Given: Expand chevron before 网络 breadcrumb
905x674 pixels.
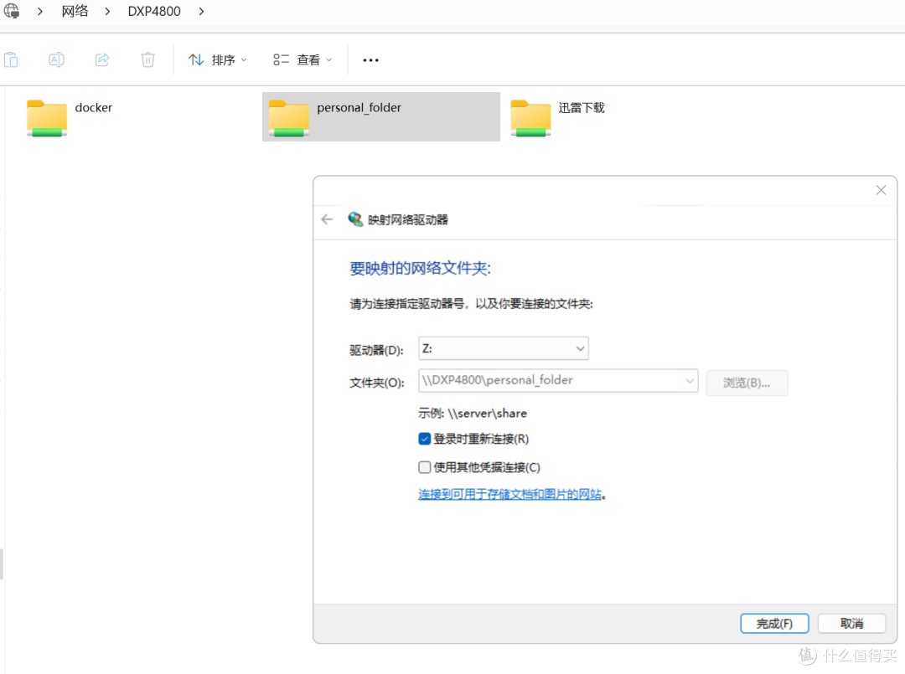Looking at the screenshot, I should (40, 11).
